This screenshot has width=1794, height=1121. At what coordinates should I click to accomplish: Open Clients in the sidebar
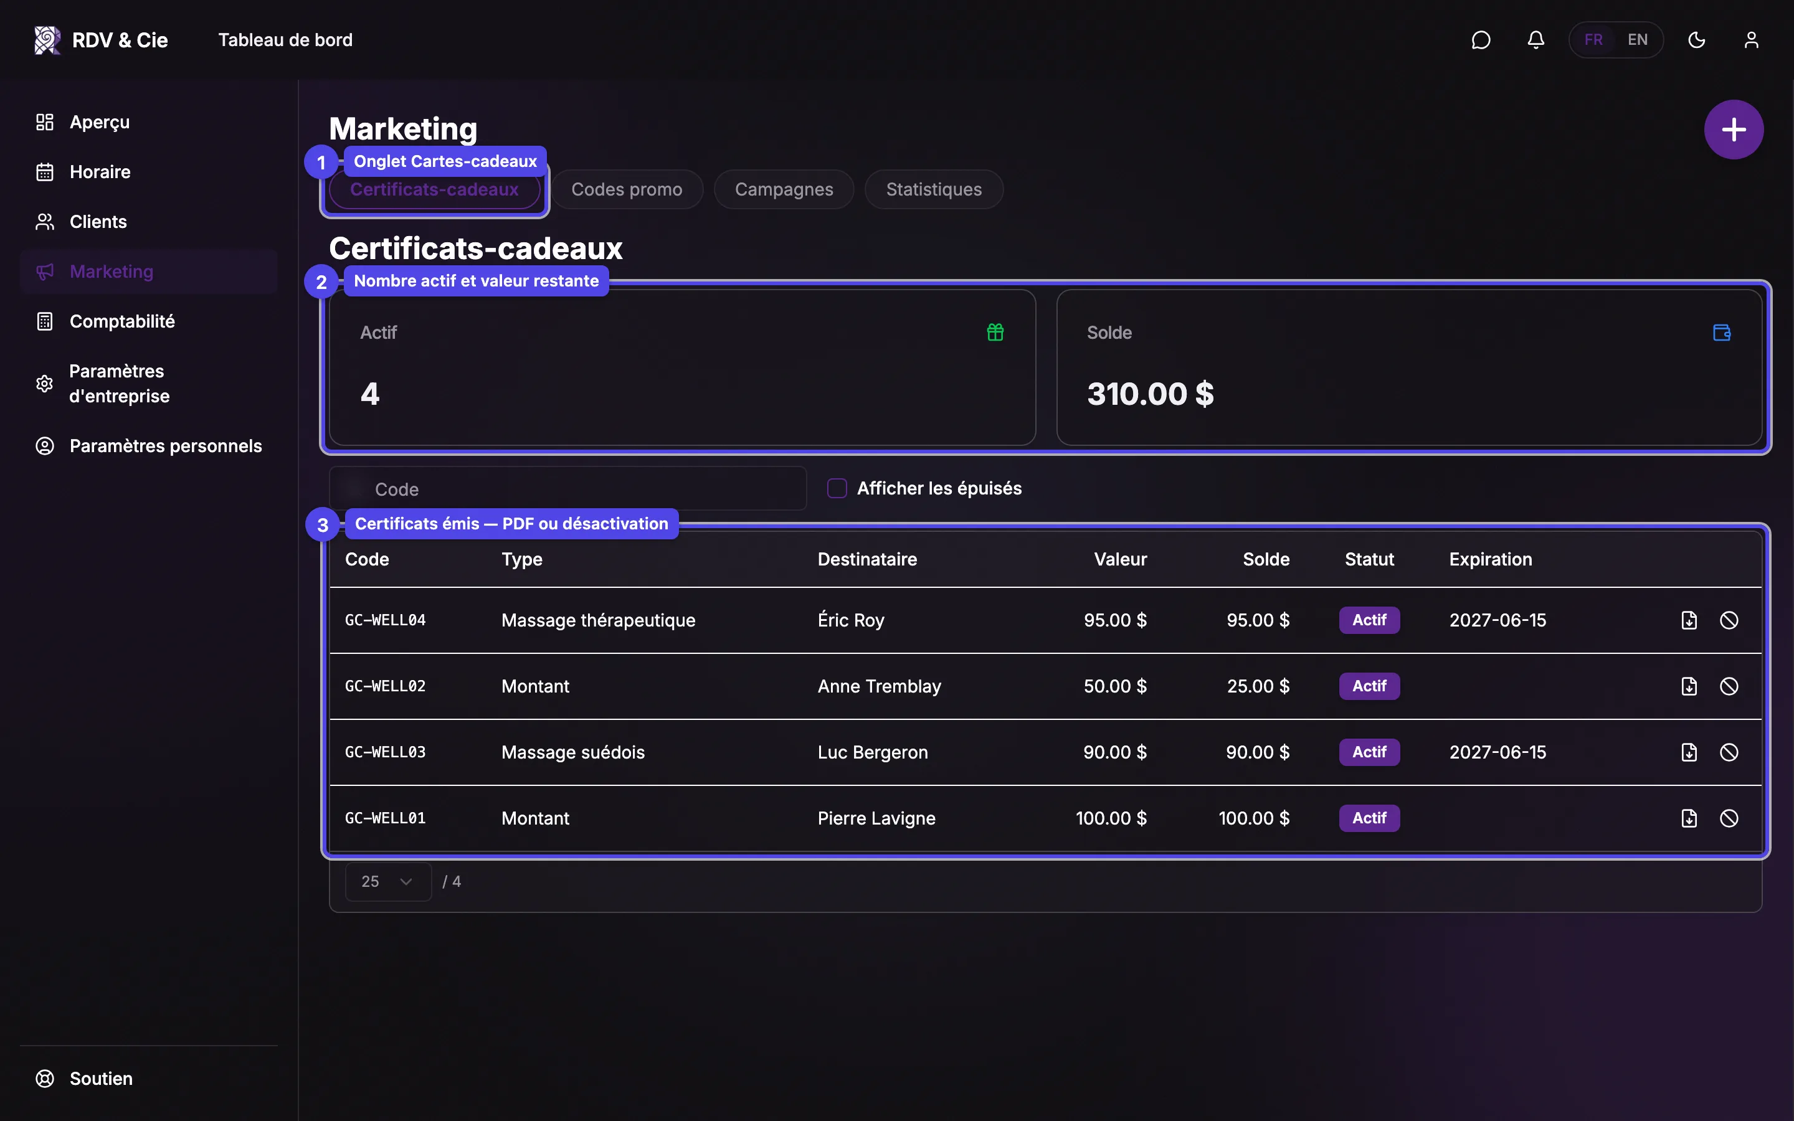click(x=148, y=222)
